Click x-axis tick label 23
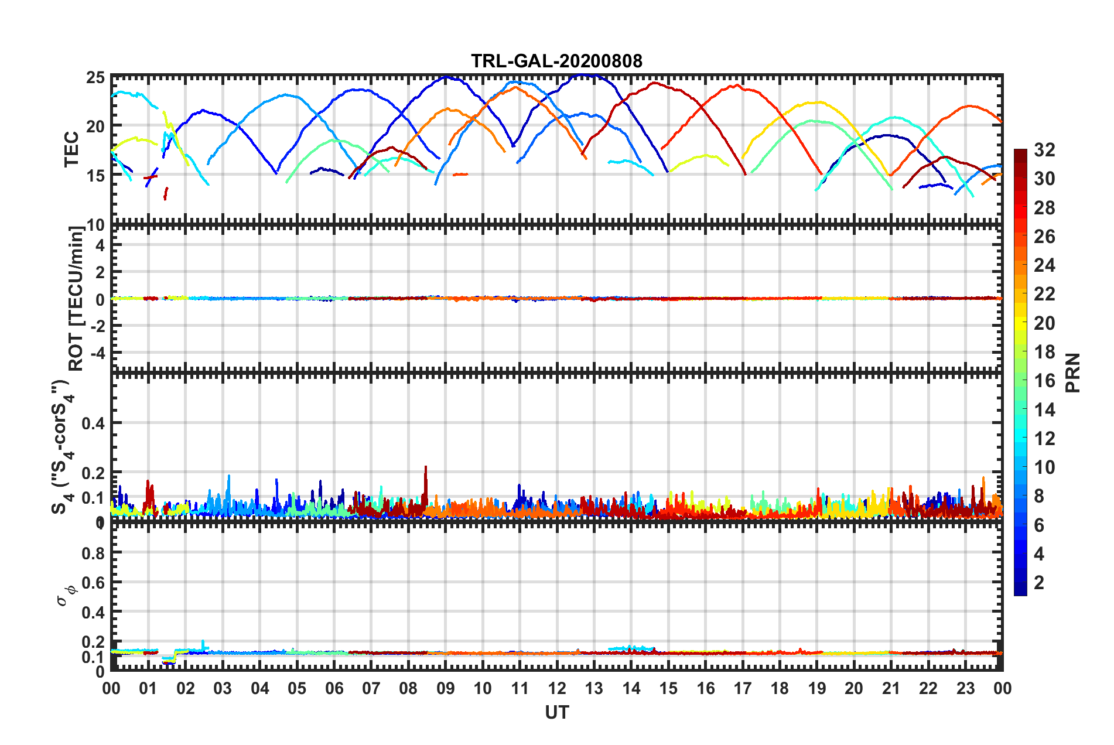The height and width of the screenshot is (745, 1114). point(965,688)
